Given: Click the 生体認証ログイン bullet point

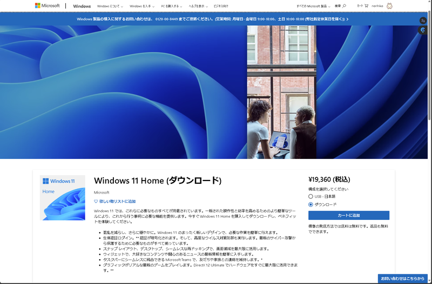Looking at the screenshot, I should pos(199,240).
